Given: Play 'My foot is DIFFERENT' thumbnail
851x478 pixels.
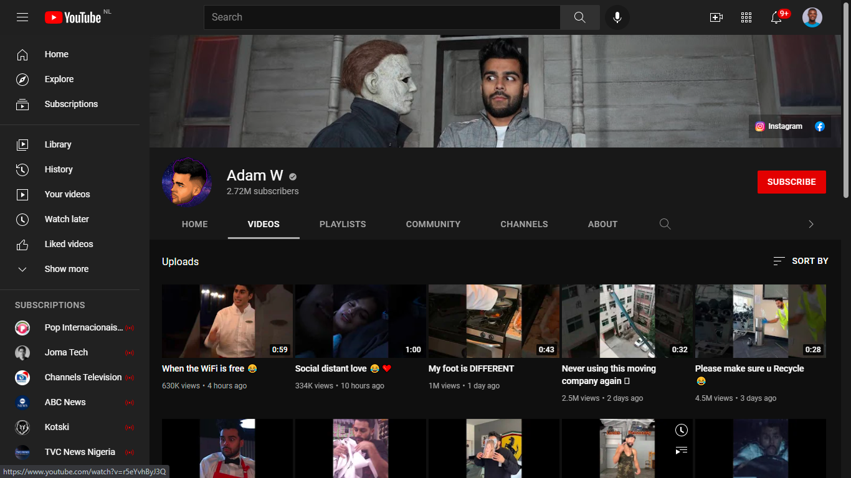Looking at the screenshot, I should [494, 321].
